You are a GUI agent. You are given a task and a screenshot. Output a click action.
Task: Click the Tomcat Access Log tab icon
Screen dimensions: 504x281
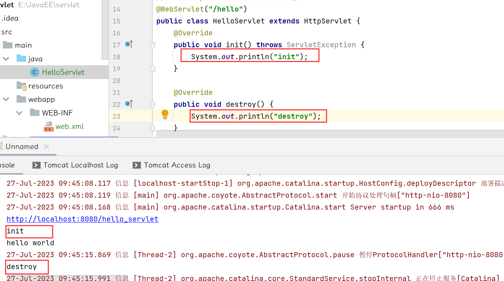coord(136,165)
